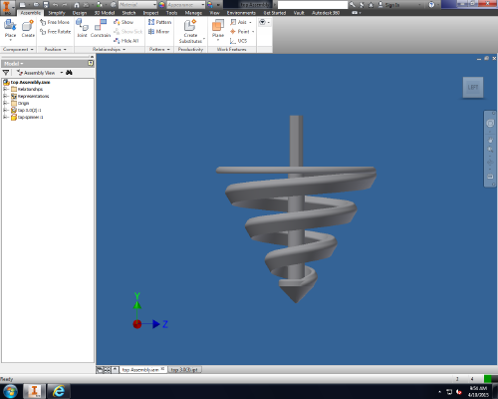The width and height of the screenshot is (498, 399).
Task: Open Create Substitutes tool
Action: click(190, 31)
